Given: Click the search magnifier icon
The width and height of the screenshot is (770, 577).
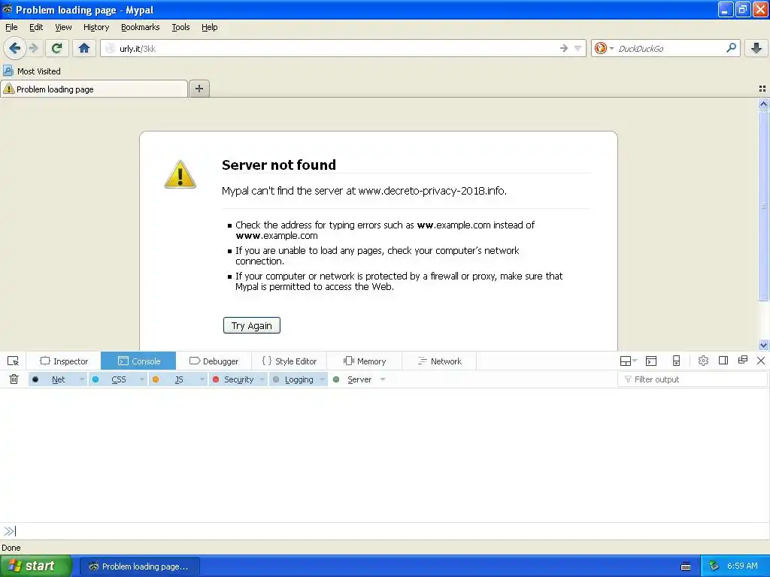Looking at the screenshot, I should tap(731, 48).
